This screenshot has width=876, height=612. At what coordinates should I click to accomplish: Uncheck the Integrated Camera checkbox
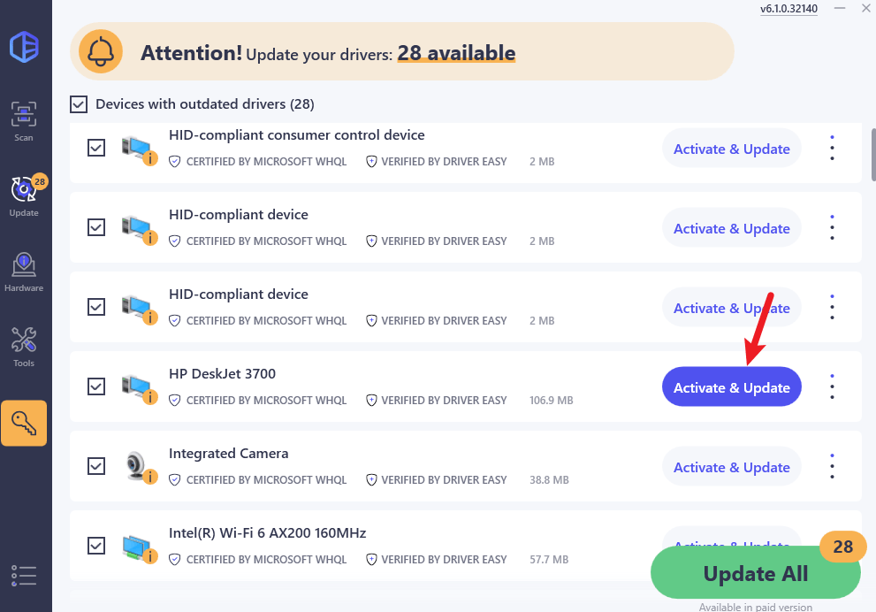[x=96, y=466]
